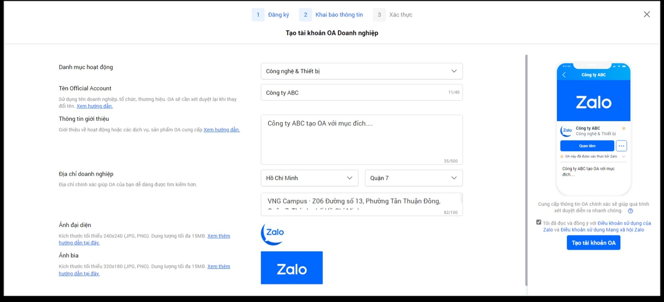Image resolution: width=664 pixels, height=302 pixels.
Task: Click the verified badge next to Công ty ABC
Action: (624, 129)
